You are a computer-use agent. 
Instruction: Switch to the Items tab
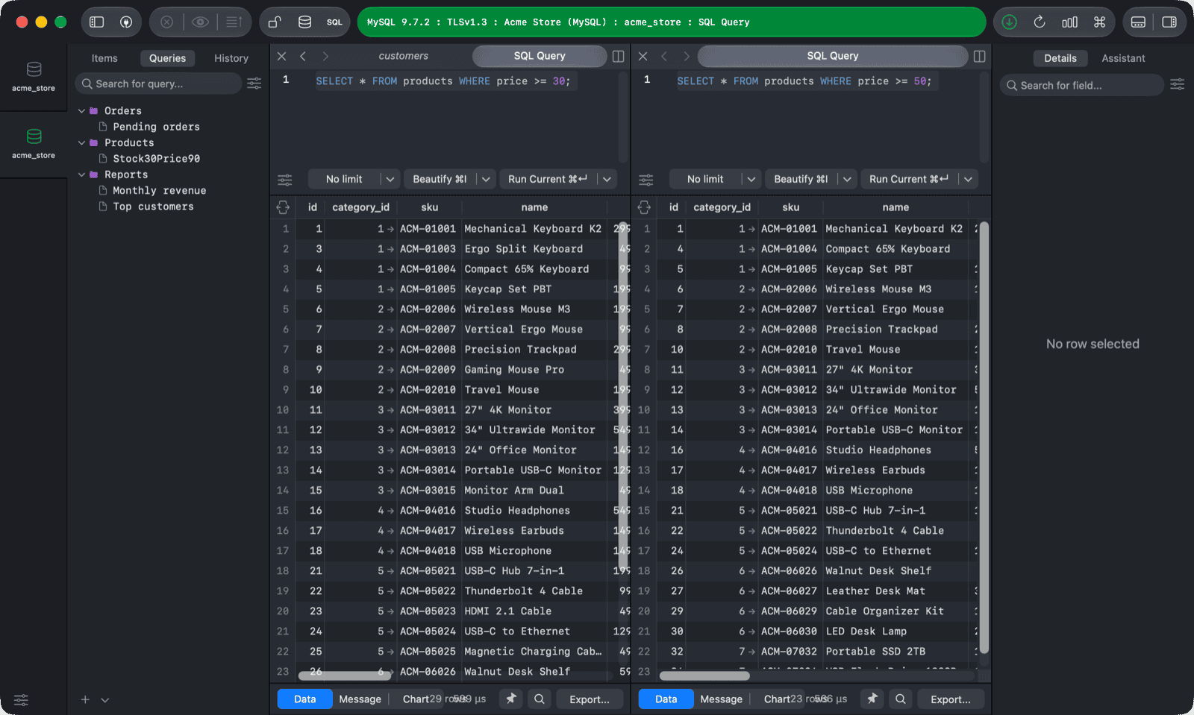click(104, 58)
